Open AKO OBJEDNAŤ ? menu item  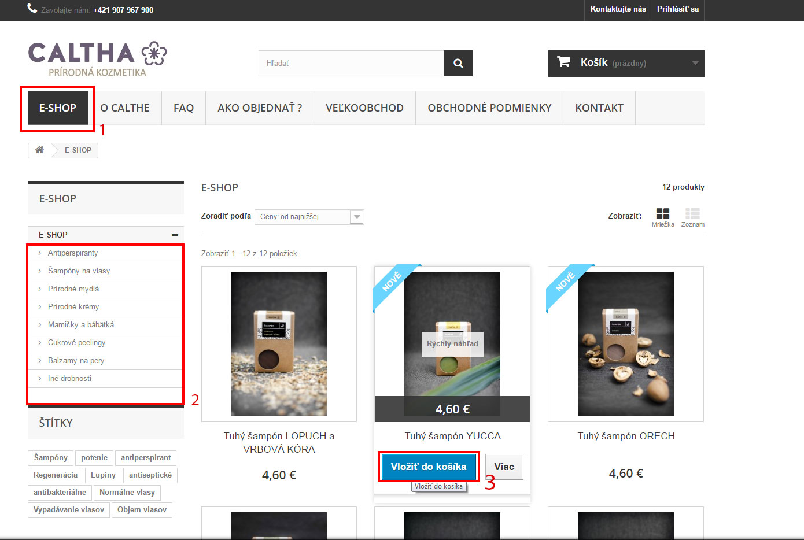pos(260,108)
